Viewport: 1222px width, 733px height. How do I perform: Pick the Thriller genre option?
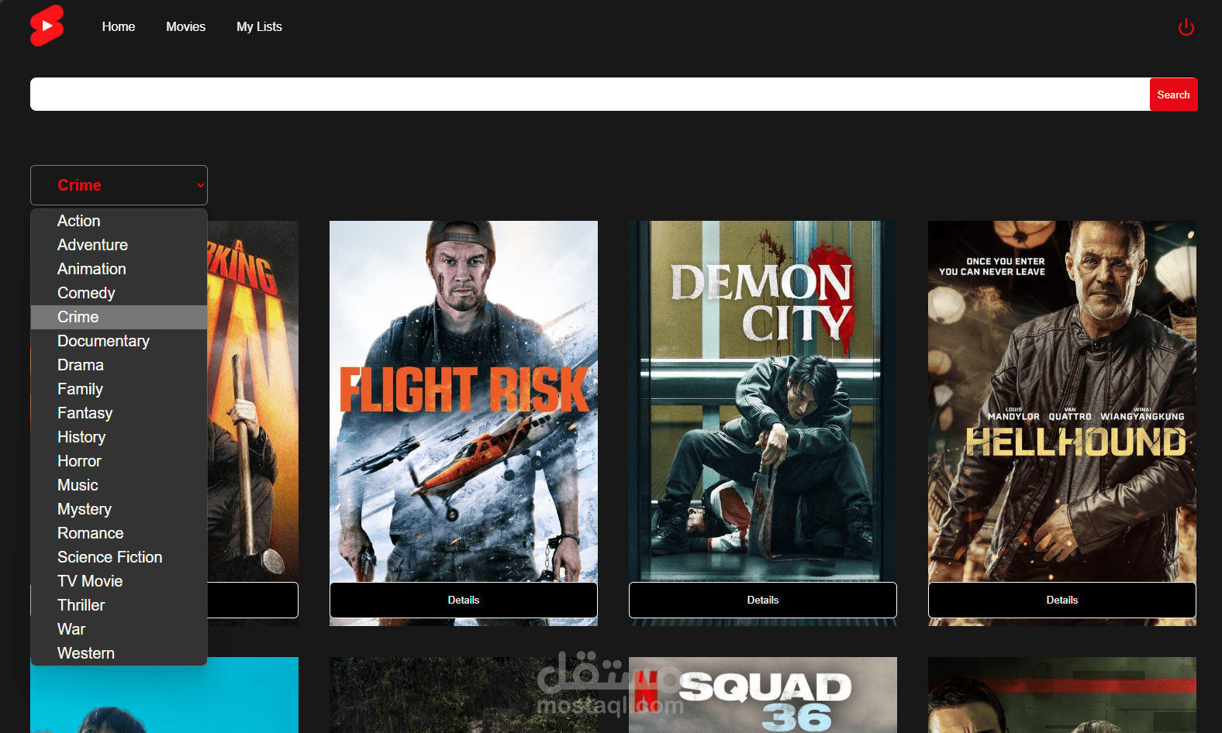[119, 605]
